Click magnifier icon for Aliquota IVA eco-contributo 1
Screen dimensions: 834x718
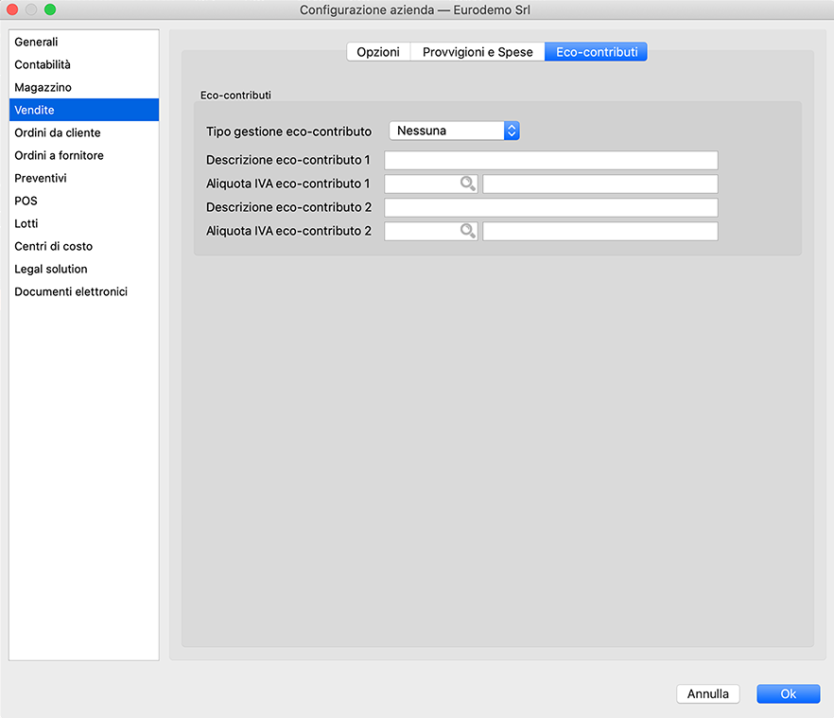(x=467, y=184)
